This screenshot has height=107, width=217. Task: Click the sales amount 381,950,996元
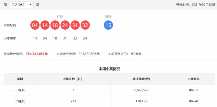tap(89, 54)
